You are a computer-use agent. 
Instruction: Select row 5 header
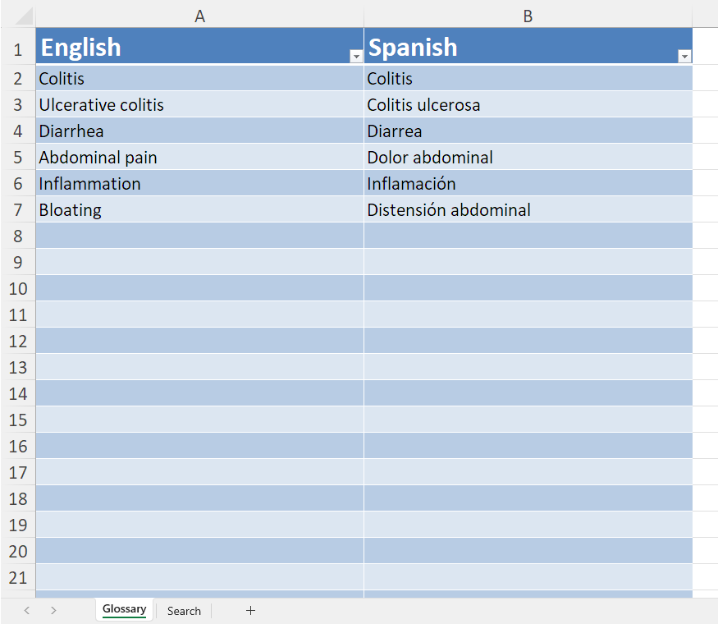pyautogui.click(x=18, y=158)
